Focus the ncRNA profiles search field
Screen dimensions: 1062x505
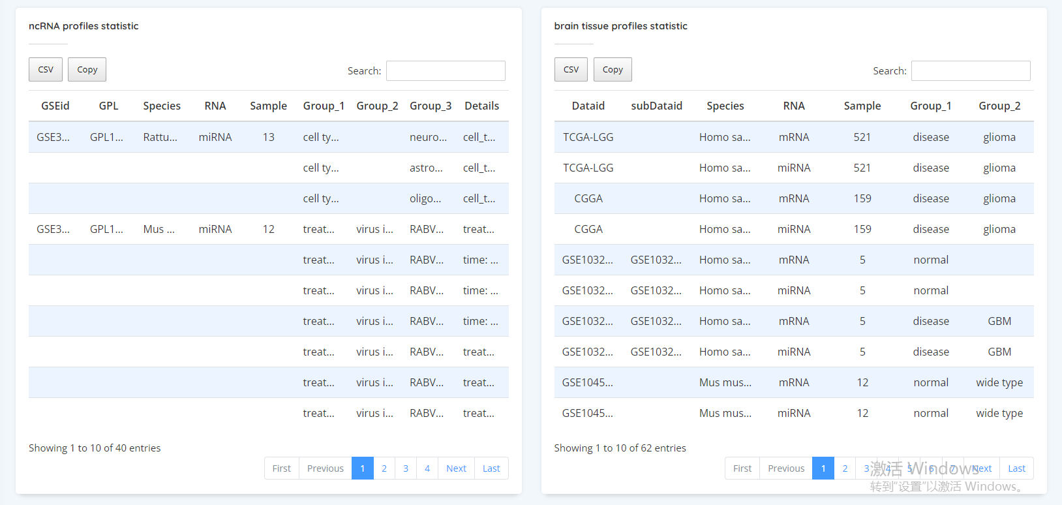coord(446,71)
